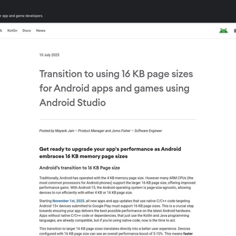This screenshot has height=236, width=236.
Task: Open the Kotlin navigation item
Action: tap(13, 30)
